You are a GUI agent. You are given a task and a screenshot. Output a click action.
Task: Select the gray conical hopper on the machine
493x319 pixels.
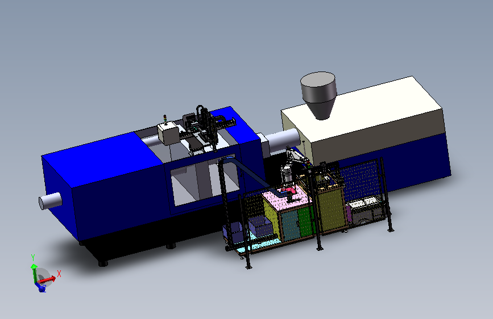coord(318,95)
